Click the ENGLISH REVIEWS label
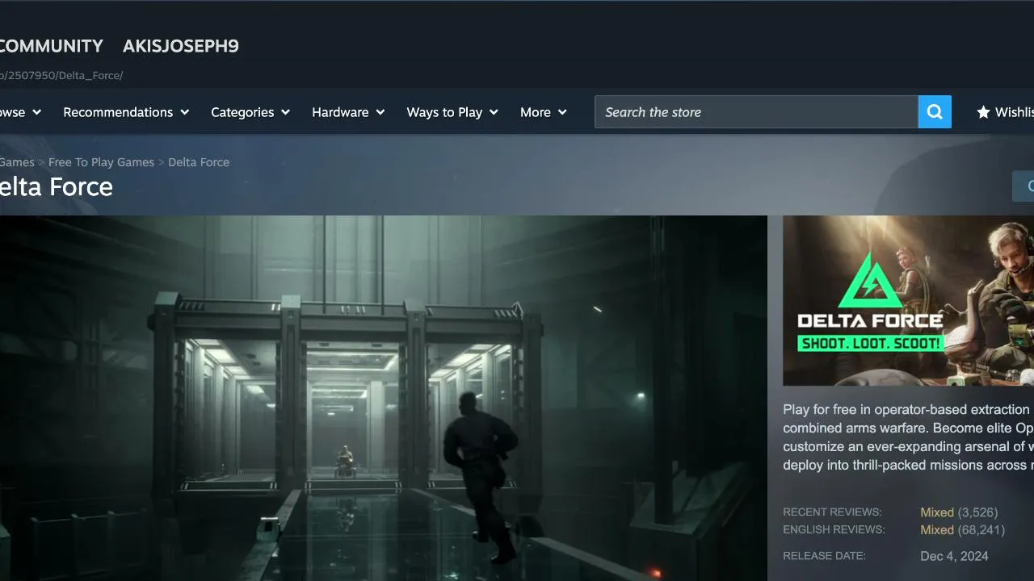 pyautogui.click(x=834, y=530)
